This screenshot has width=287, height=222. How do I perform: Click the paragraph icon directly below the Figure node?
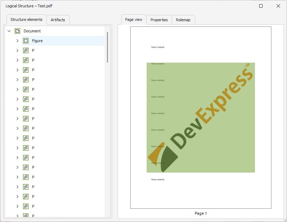26,50
